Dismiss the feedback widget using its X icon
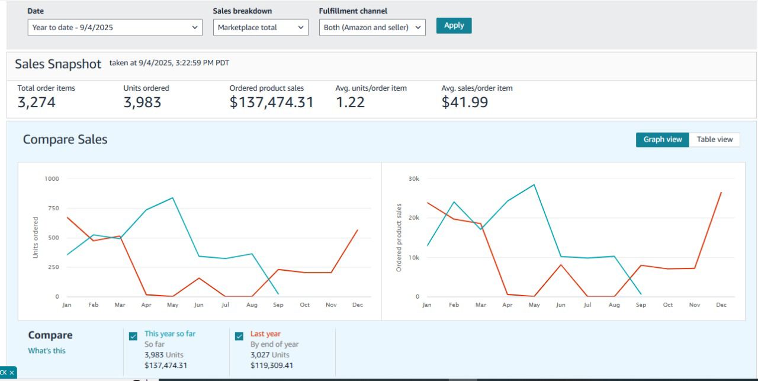758x381 pixels. pos(12,373)
